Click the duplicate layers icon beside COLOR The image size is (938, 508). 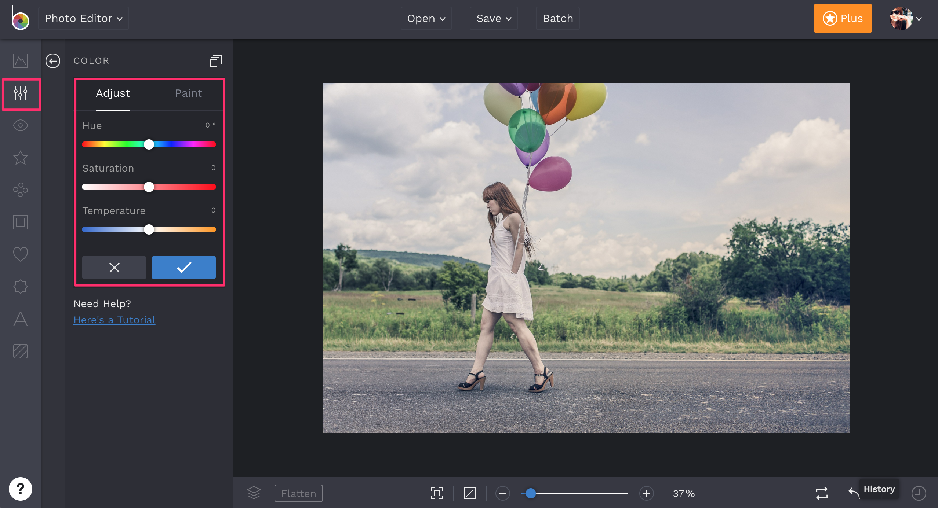216,61
